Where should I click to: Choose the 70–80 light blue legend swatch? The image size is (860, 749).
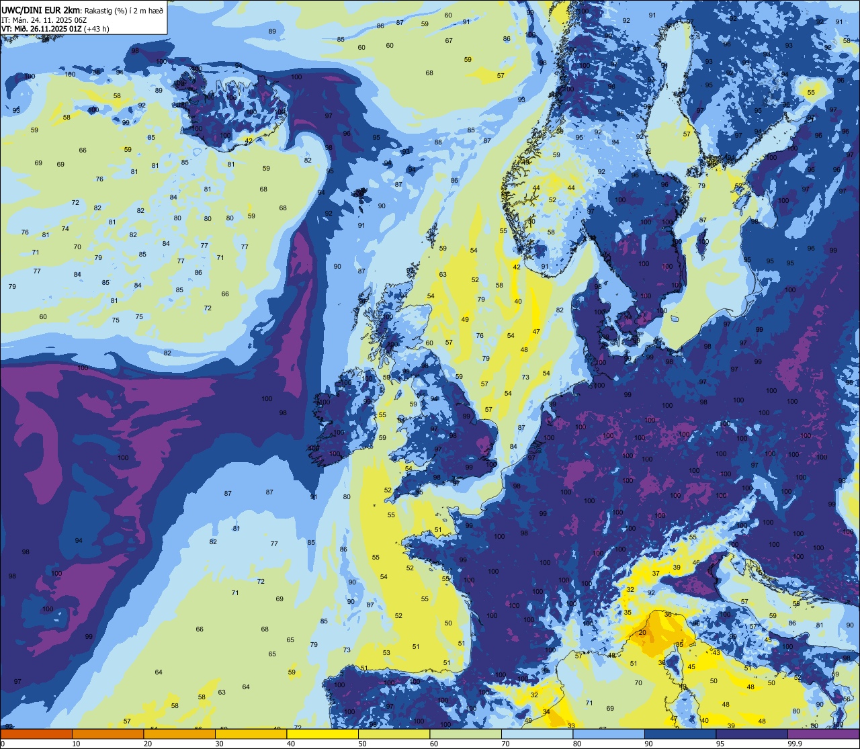coord(537,734)
